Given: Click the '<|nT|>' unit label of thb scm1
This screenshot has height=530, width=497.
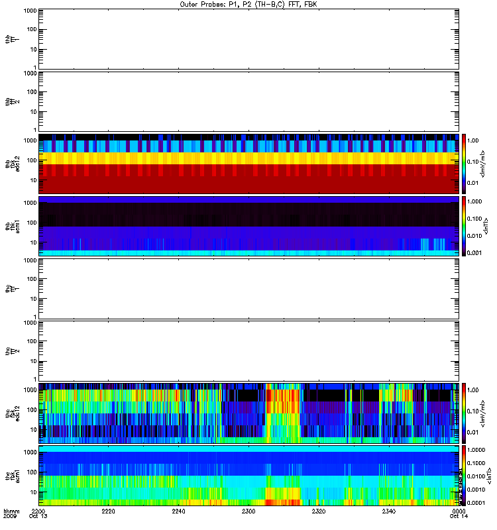Looking at the screenshot, I should pyautogui.click(x=486, y=226).
